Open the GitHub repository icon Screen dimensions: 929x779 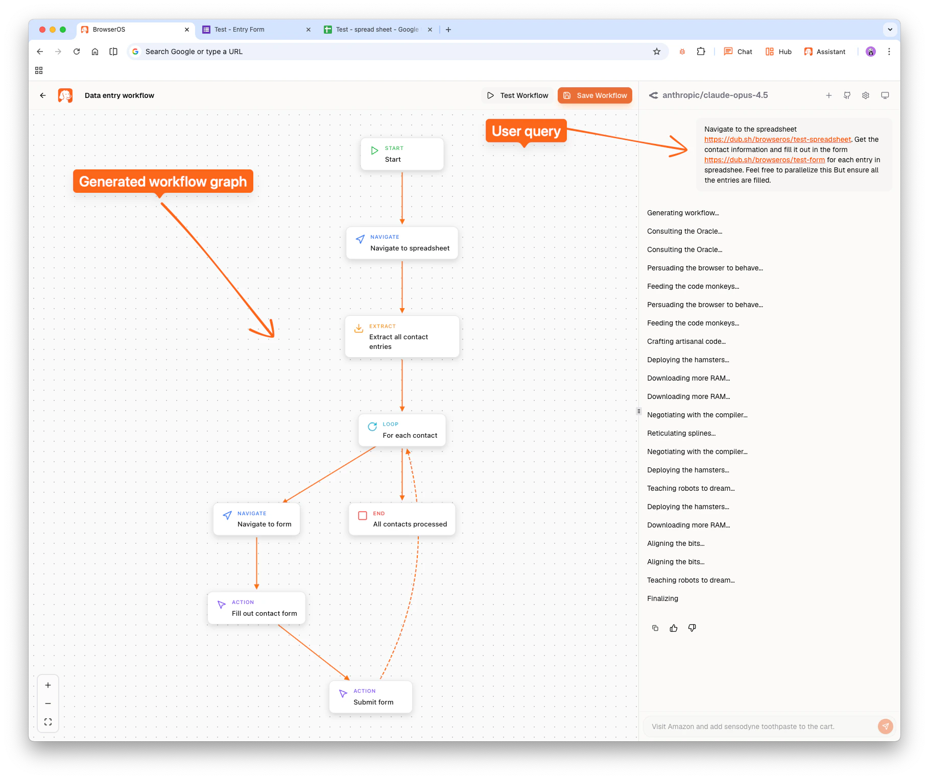[x=847, y=95]
